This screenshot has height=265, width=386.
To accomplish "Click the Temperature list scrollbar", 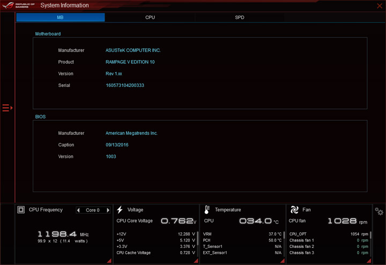I will point(284,235).
